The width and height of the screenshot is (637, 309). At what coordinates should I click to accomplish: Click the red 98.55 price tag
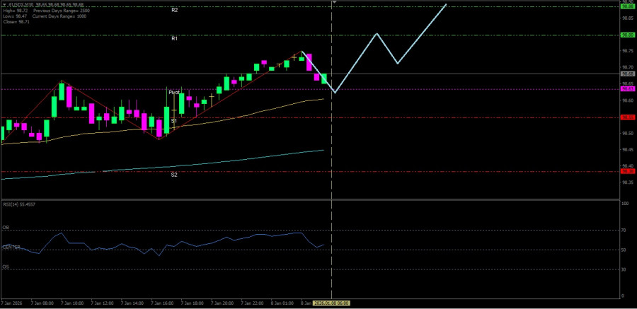[627, 117]
